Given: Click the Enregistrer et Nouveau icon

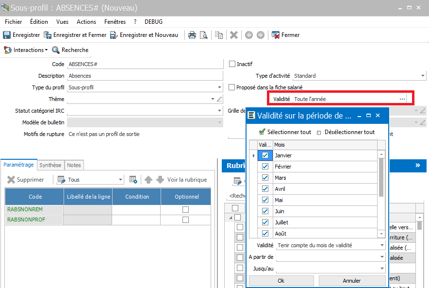Looking at the screenshot, I should (114, 35).
